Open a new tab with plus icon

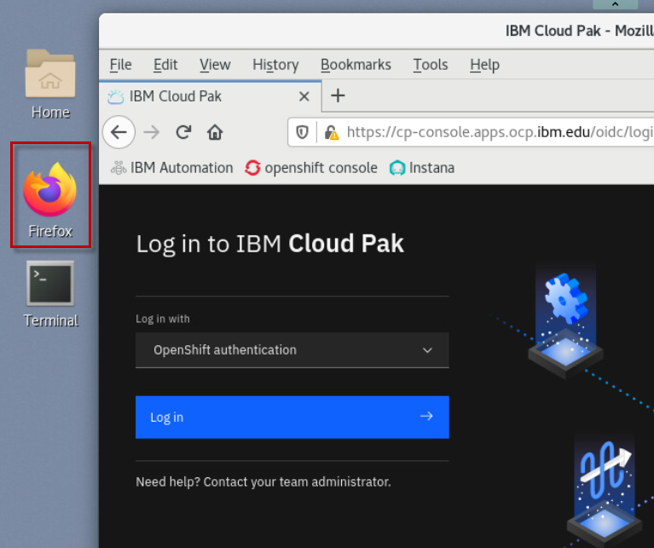pos(338,95)
